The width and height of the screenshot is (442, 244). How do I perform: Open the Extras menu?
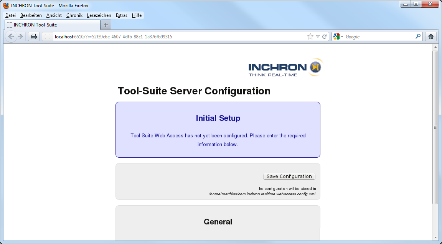(122, 15)
